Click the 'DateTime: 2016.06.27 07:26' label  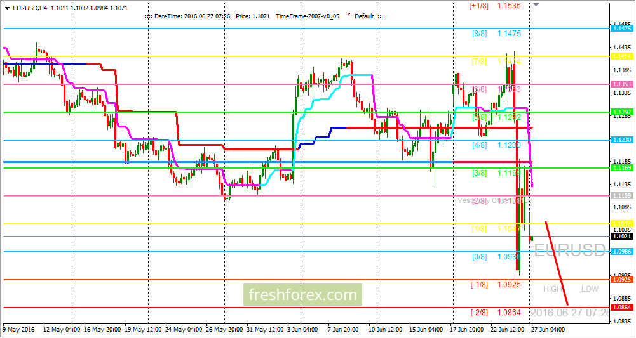(193, 16)
